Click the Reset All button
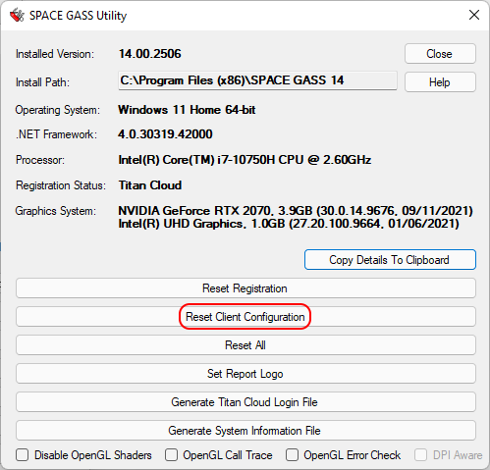490x470 pixels. click(x=245, y=345)
